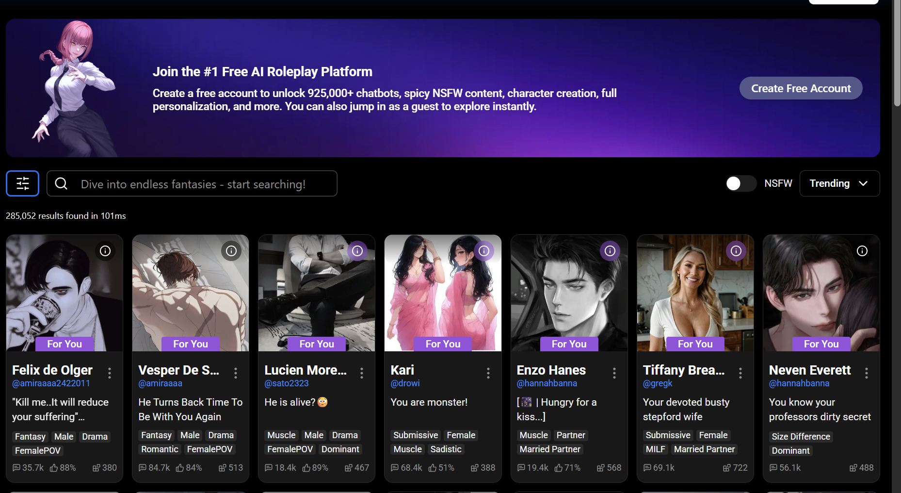The height and width of the screenshot is (493, 901).
Task: Open three-dot menu for Felix de Olger
Action: point(110,373)
